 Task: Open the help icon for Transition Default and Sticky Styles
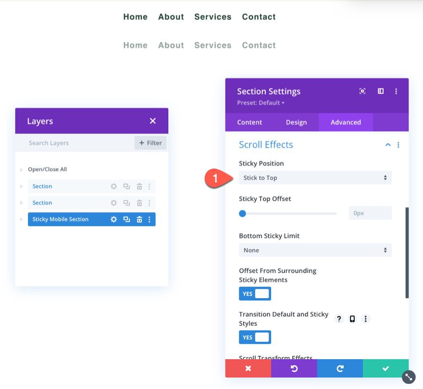[339, 319]
